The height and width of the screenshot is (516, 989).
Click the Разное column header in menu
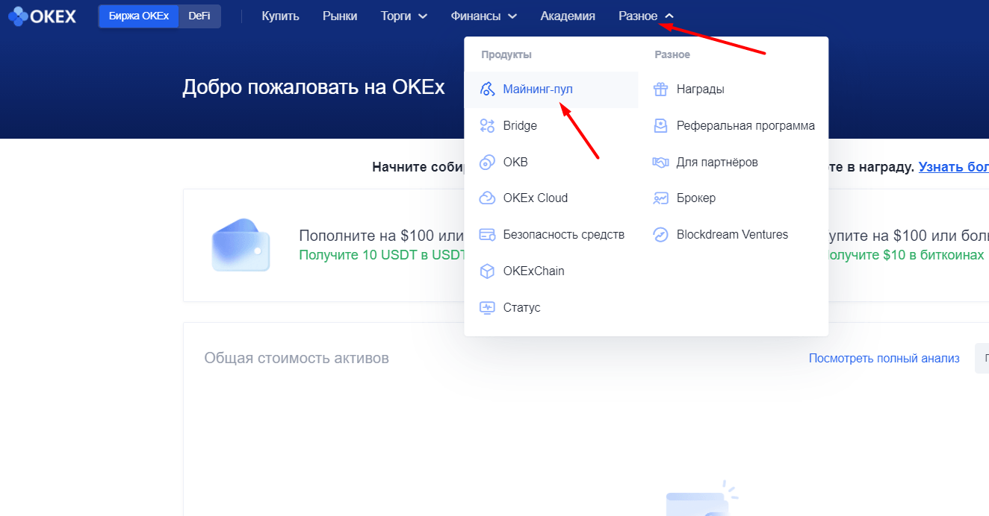[x=672, y=54]
